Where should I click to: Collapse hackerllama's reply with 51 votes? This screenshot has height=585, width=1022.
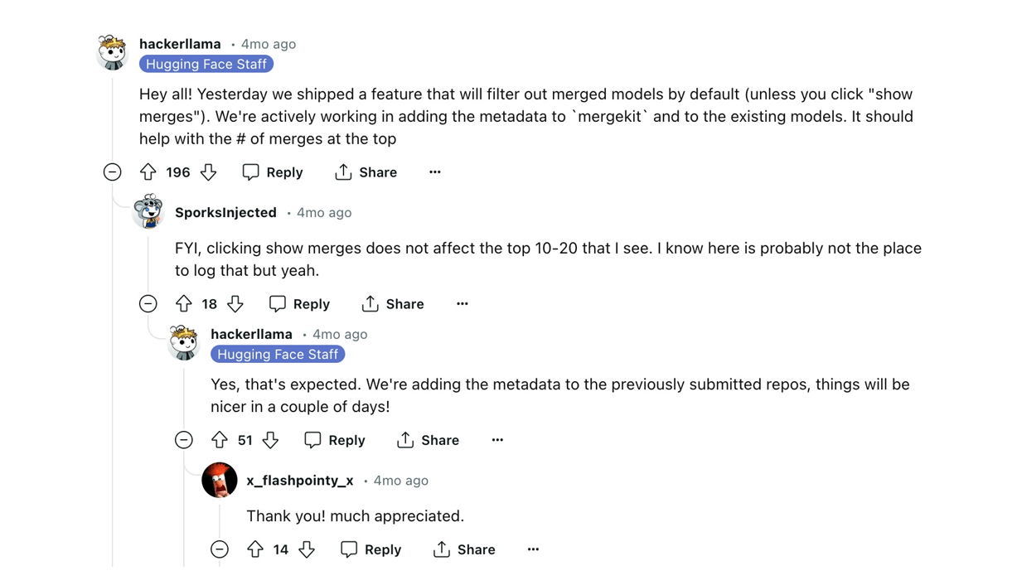[184, 440]
